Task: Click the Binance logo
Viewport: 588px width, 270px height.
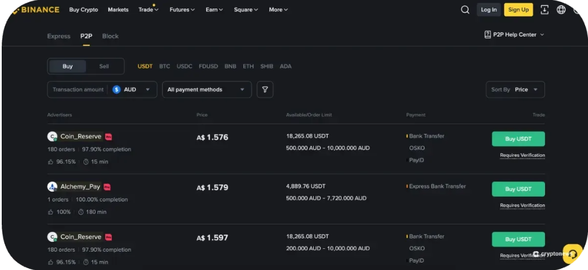Action: 35,10
